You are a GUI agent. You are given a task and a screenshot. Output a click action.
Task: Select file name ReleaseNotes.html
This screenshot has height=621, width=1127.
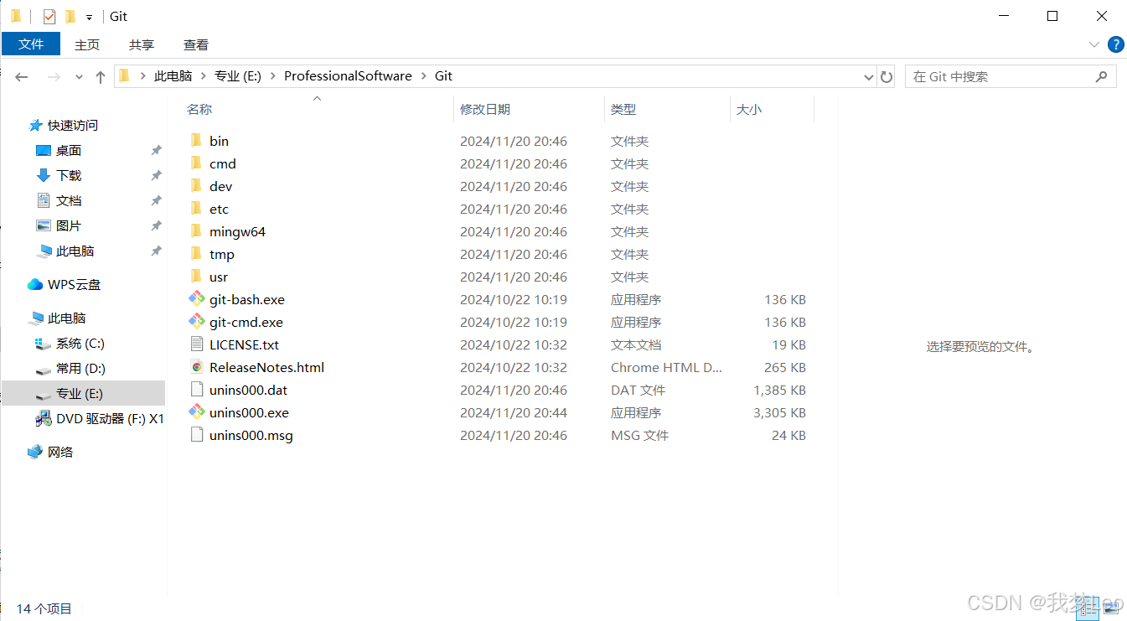[266, 367]
